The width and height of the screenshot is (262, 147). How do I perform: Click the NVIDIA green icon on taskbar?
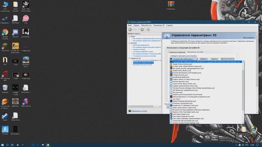[x=48, y=145]
